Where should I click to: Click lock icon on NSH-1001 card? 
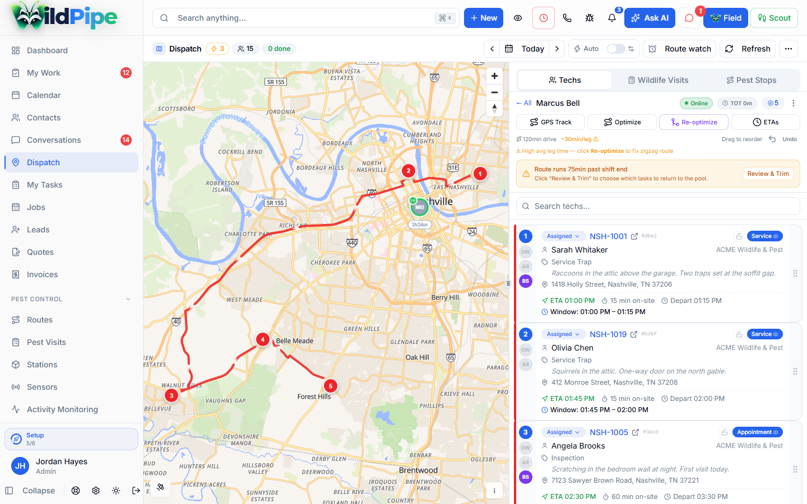739,236
